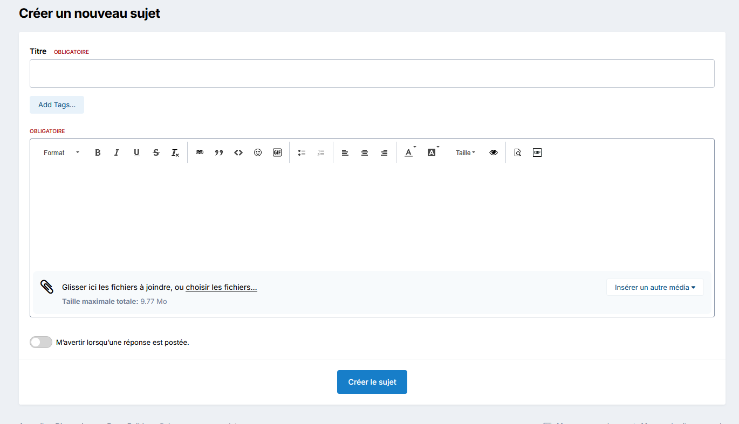Click into the Titre input field
Image resolution: width=739 pixels, height=424 pixels.
(x=372, y=74)
